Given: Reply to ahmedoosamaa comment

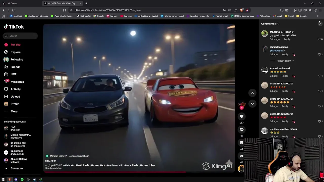Looking at the screenshot, I should [x=285, y=55].
